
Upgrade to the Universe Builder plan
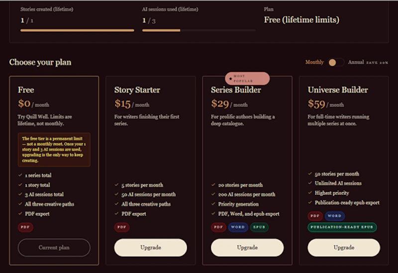(344, 247)
